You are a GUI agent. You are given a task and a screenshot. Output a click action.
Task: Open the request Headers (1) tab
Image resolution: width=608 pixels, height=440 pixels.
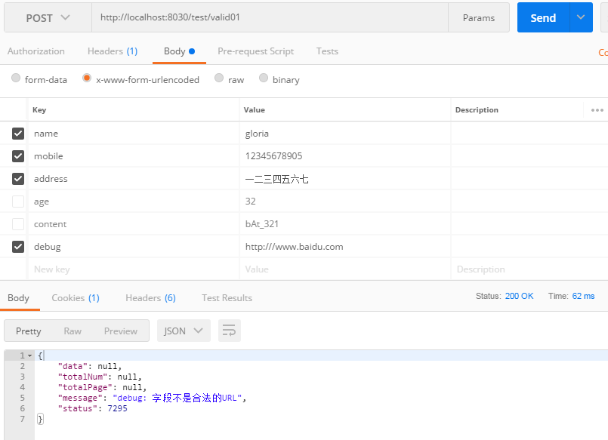(112, 51)
